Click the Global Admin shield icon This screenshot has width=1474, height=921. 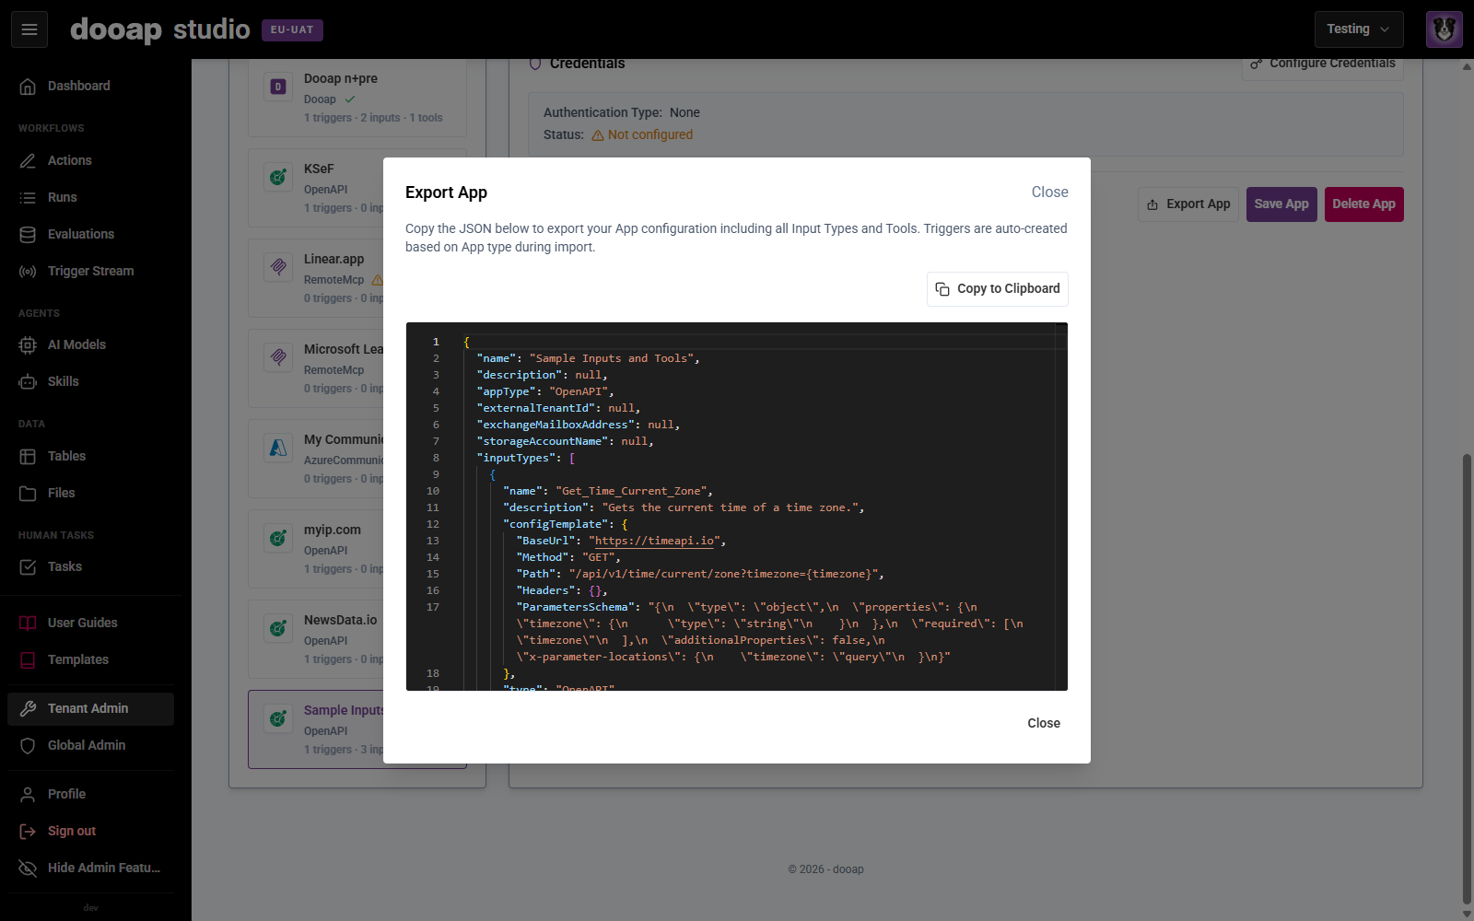(28, 745)
